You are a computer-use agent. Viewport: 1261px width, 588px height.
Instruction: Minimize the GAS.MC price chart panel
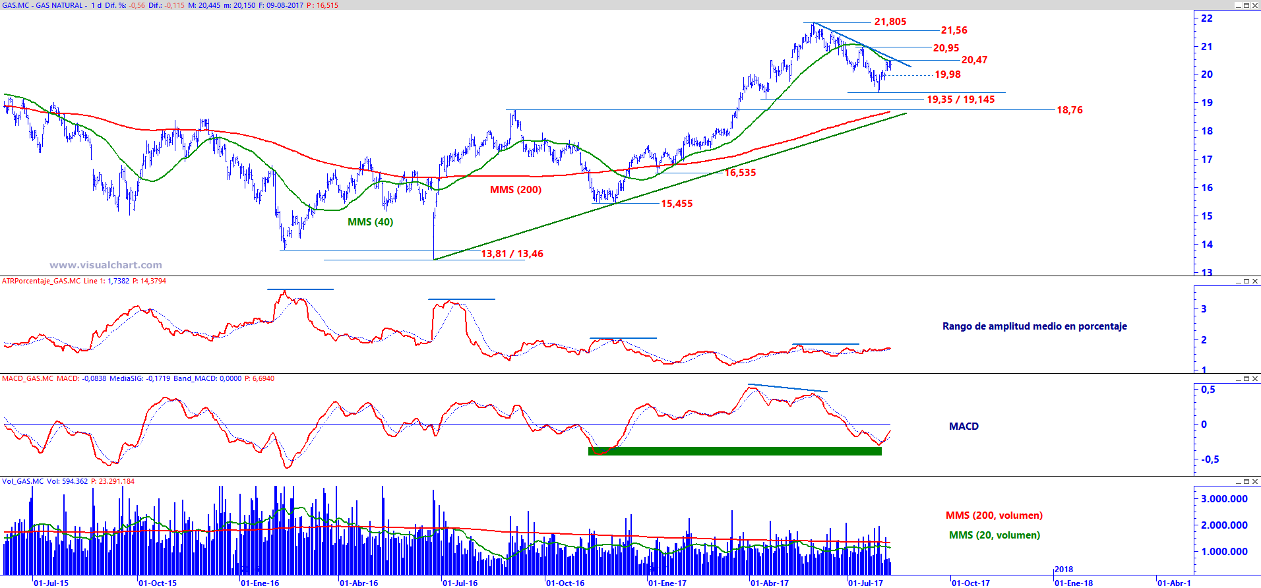click(1238, 5)
